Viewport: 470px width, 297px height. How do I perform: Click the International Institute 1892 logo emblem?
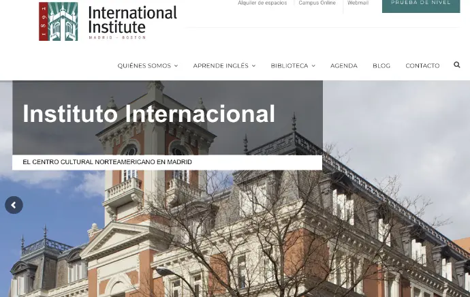pos(59,21)
